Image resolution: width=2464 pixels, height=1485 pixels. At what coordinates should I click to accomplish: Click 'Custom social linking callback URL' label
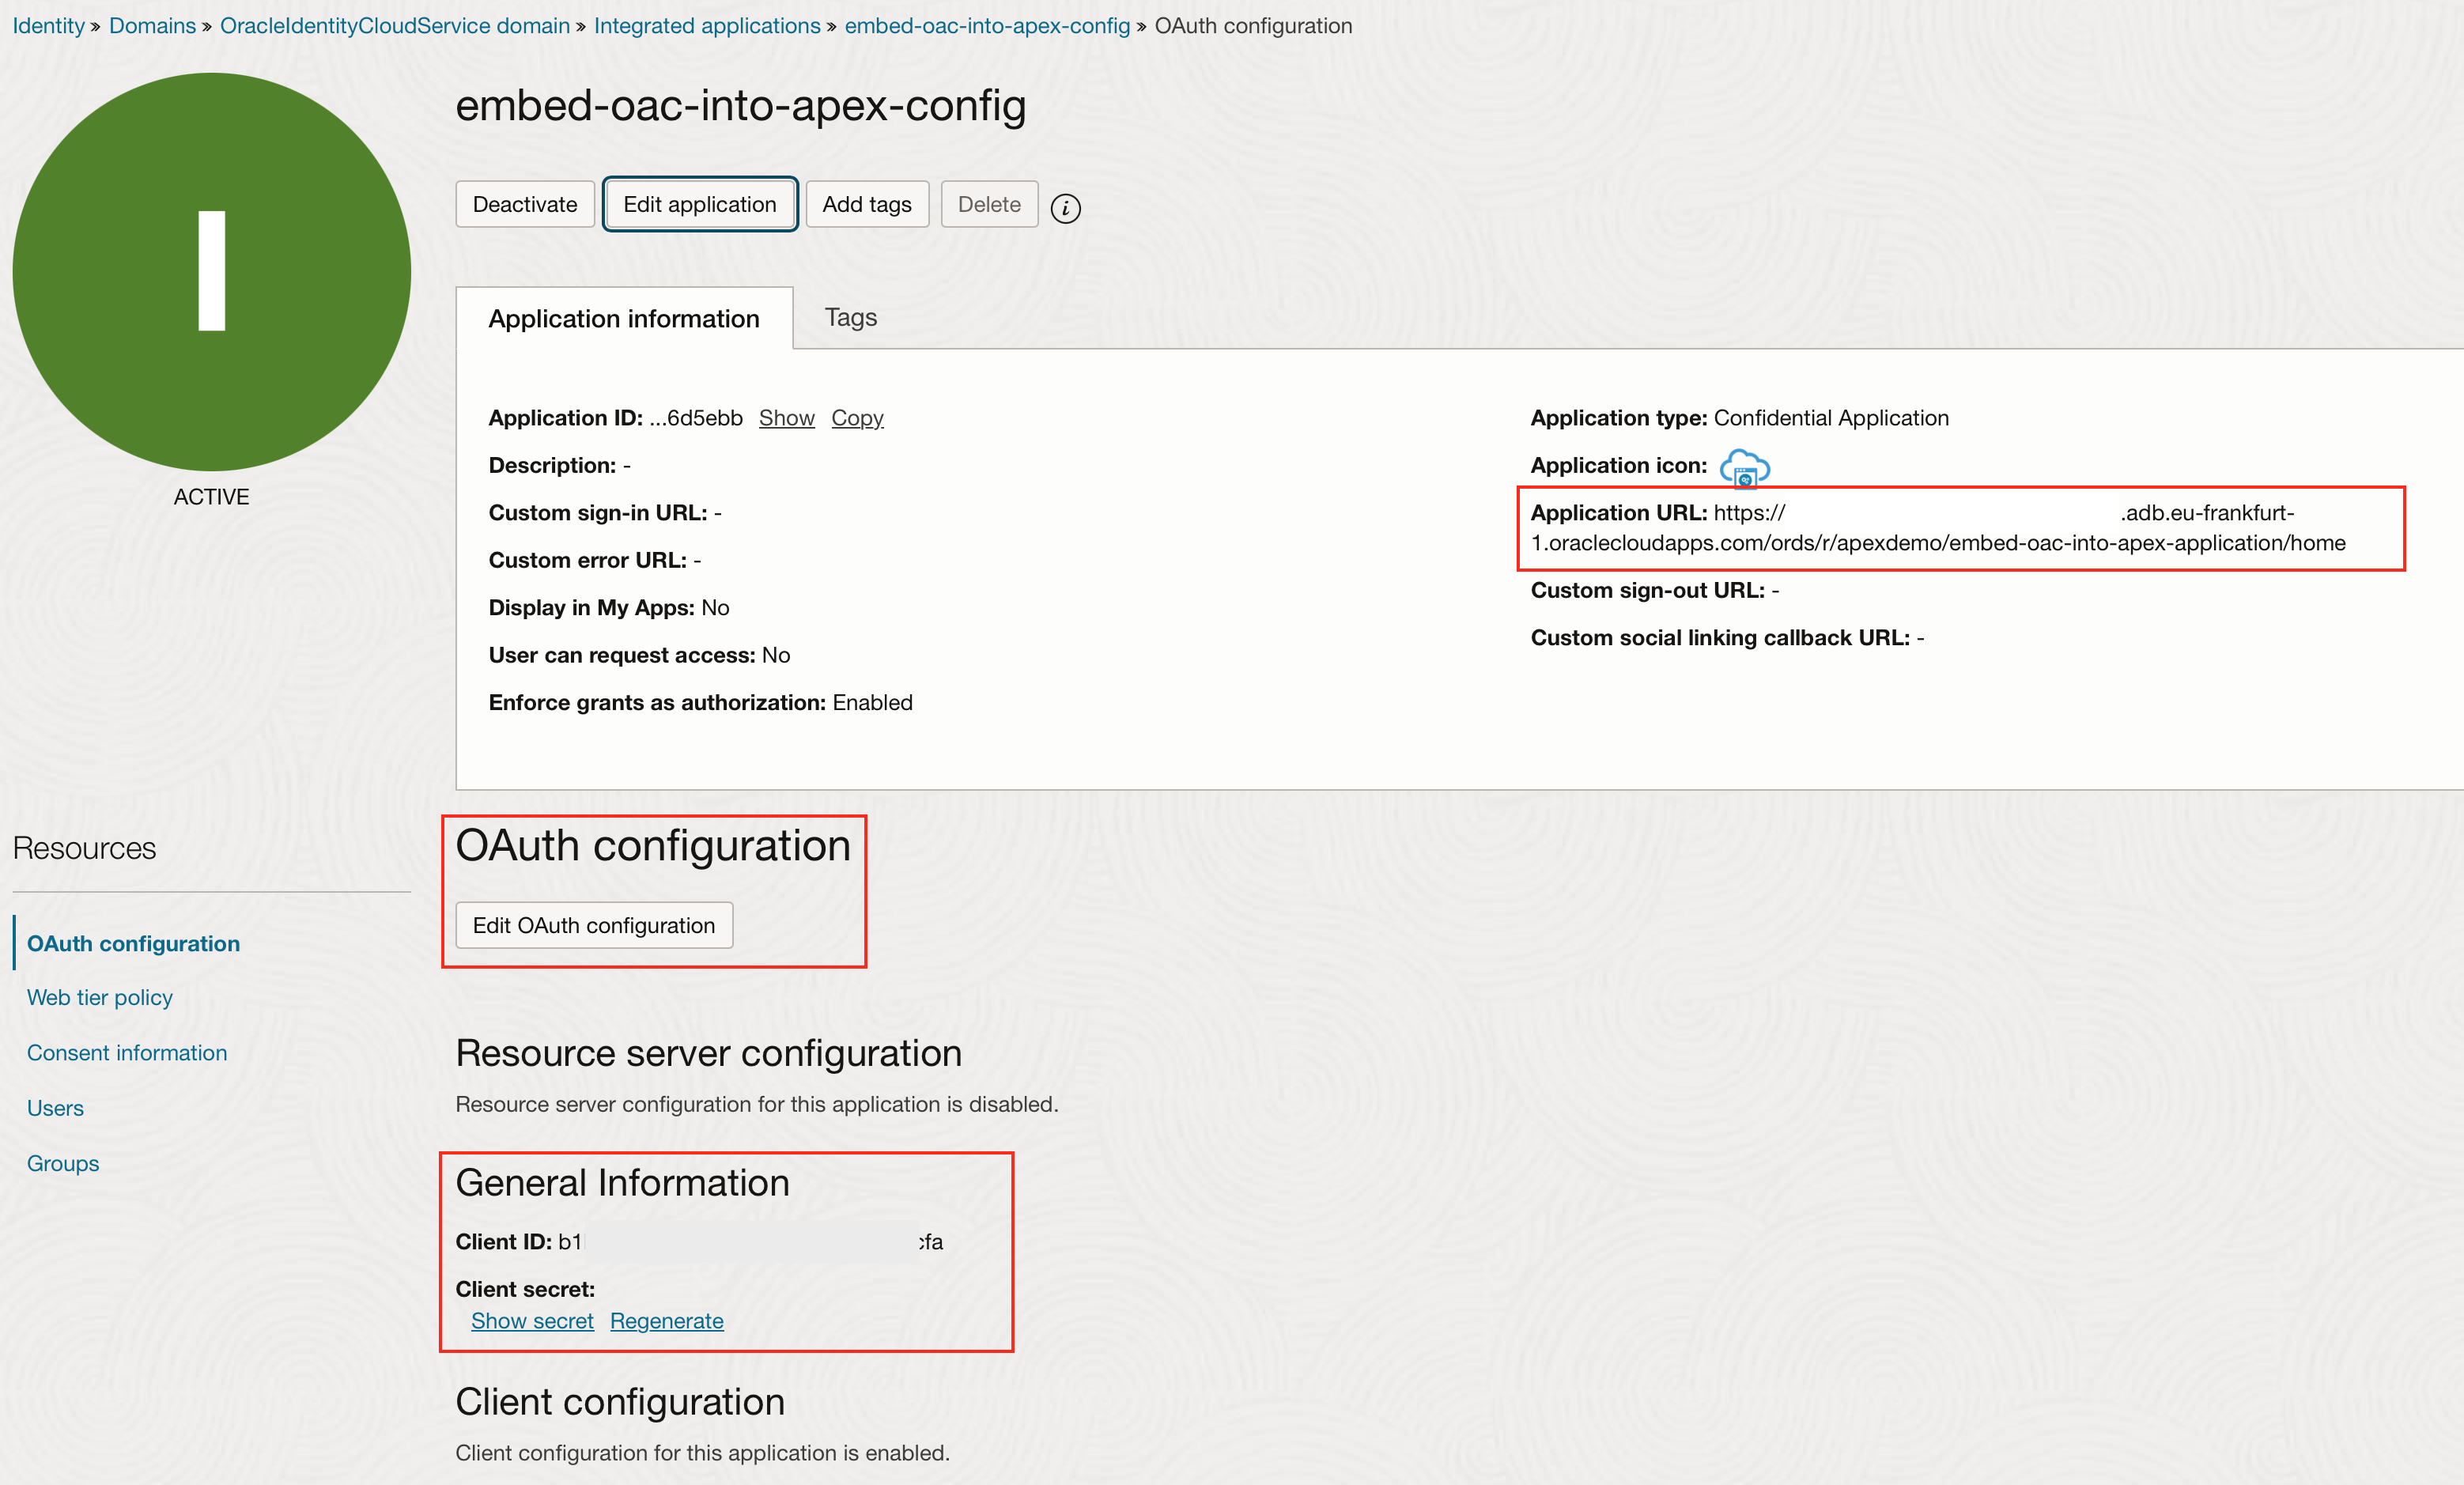tap(1720, 638)
